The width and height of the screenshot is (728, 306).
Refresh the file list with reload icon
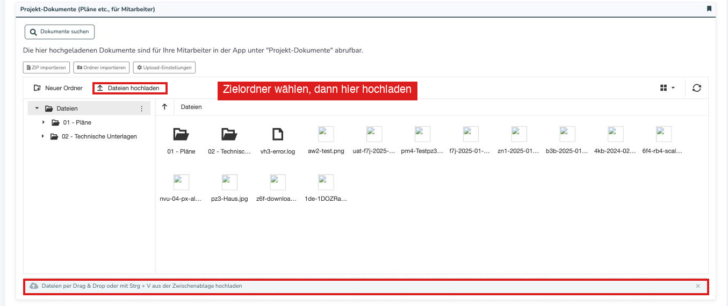[697, 88]
